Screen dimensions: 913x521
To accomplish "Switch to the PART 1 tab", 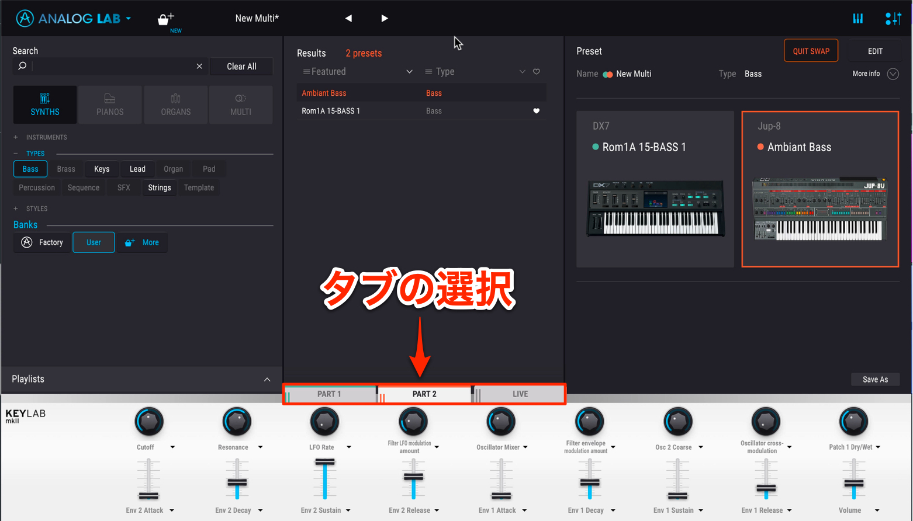I will coord(329,394).
